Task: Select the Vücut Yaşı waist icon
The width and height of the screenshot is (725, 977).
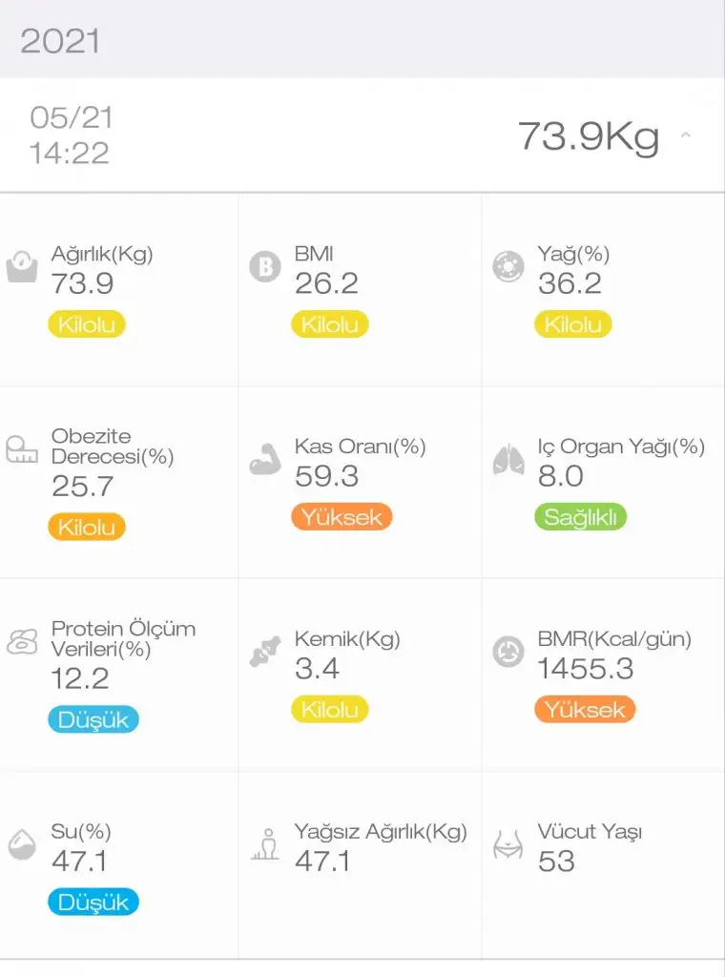Action: pos(508,844)
